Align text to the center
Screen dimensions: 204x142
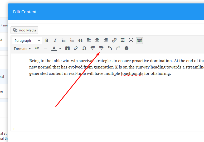[x=97, y=40]
